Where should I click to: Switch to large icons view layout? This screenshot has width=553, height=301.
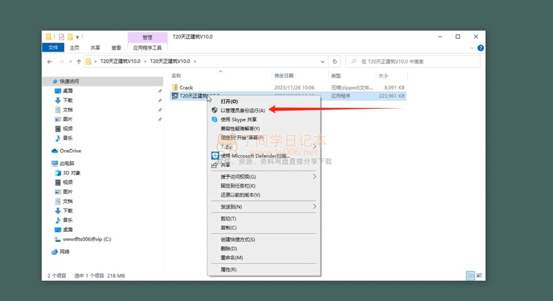click(479, 276)
